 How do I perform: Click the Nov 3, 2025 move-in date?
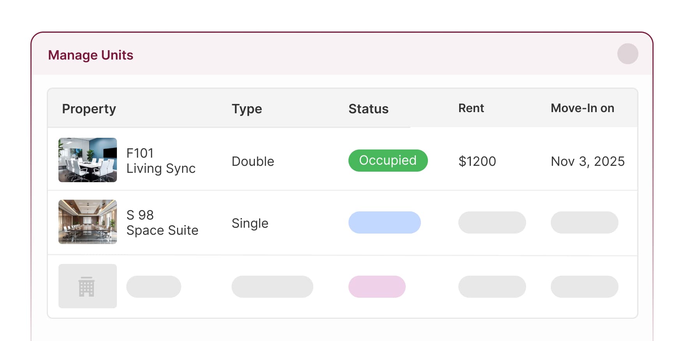click(x=587, y=161)
